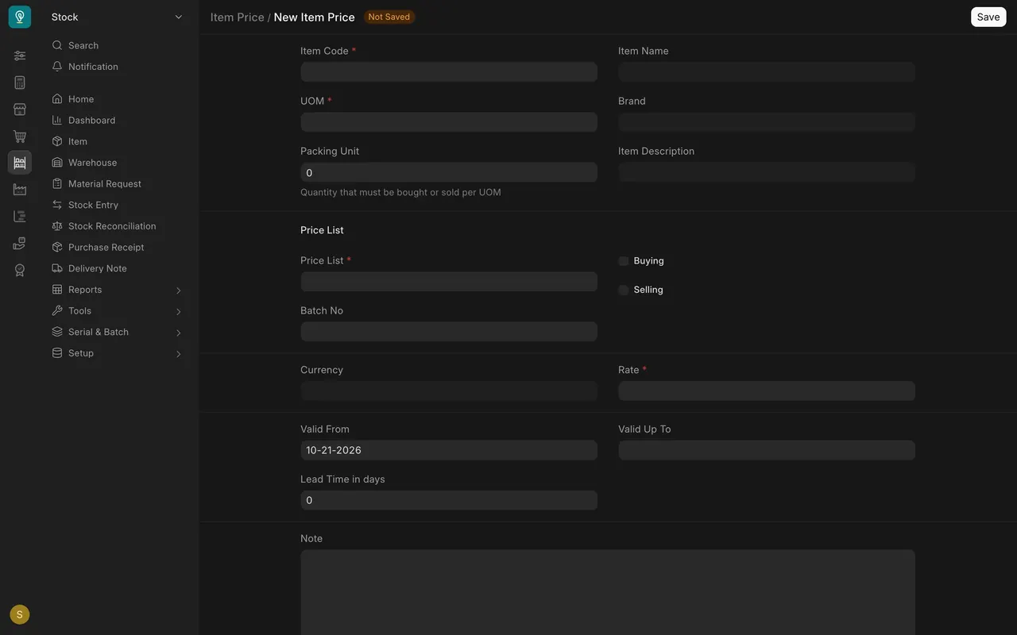Open the Stock workspace dropdown
This screenshot has height=635, width=1017.
pos(117,17)
